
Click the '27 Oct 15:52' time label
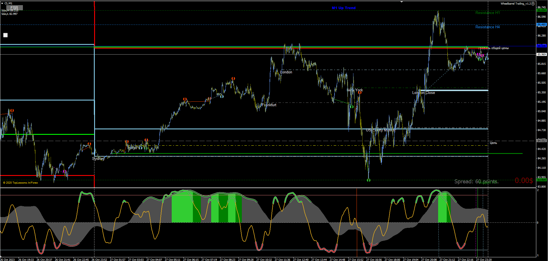point(356,260)
